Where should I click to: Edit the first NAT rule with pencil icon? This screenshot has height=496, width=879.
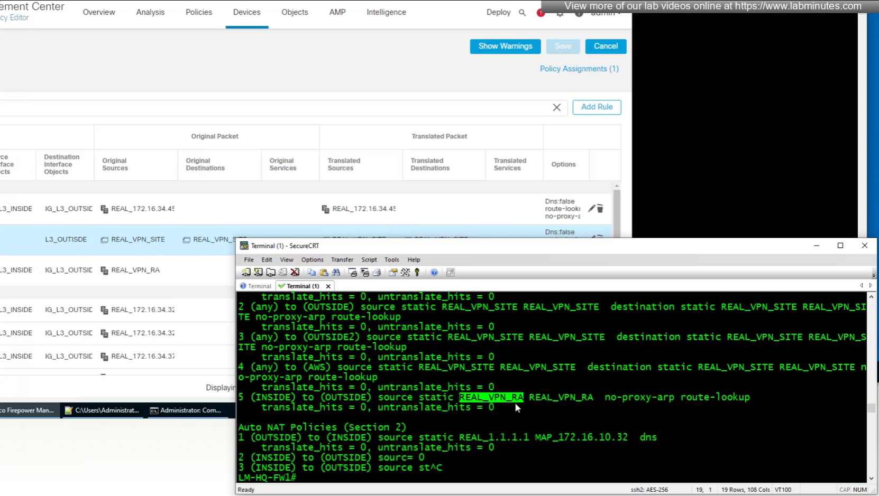tap(592, 209)
